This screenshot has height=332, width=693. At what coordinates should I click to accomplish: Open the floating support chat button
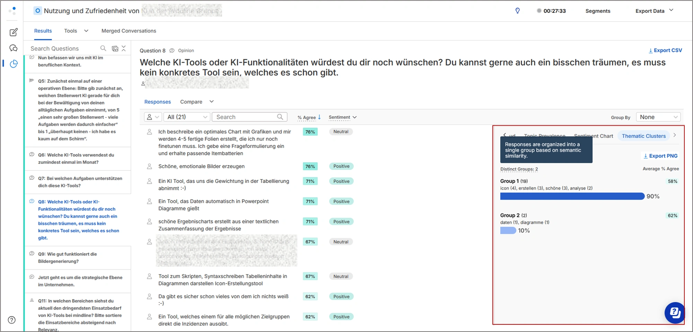[674, 313]
